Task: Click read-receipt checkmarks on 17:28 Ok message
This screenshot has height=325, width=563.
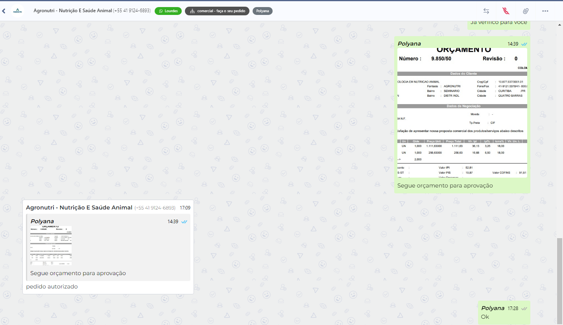Action: [x=524, y=308]
